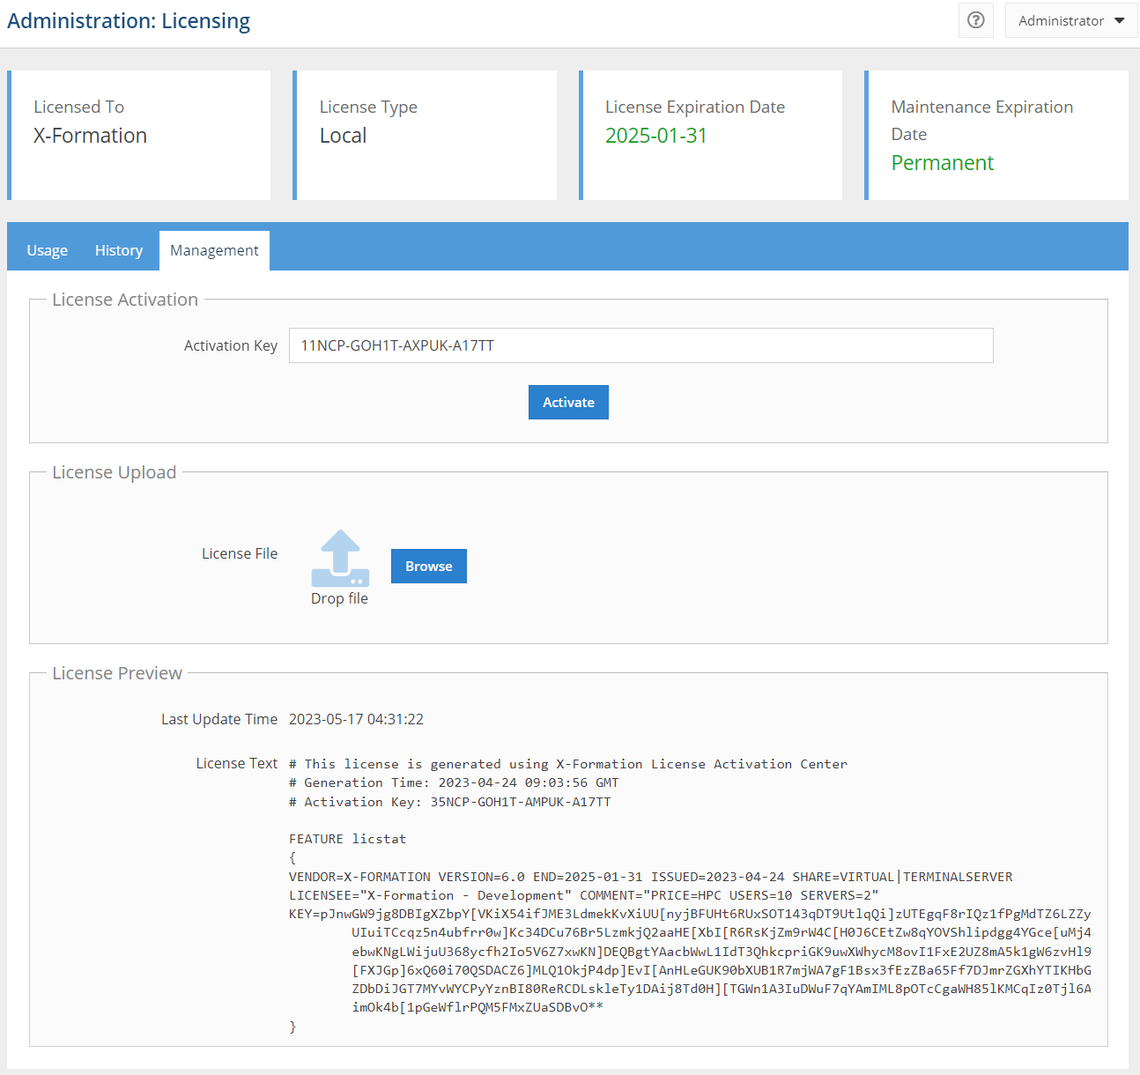1140x1075 pixels.
Task: Open the help question mark icon
Action: tap(976, 20)
